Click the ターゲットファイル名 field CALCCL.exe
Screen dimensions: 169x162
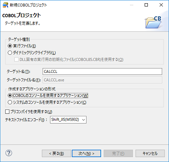(x=102, y=80)
